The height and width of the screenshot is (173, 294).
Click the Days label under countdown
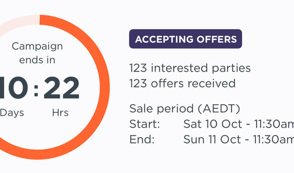pyautogui.click(x=12, y=113)
